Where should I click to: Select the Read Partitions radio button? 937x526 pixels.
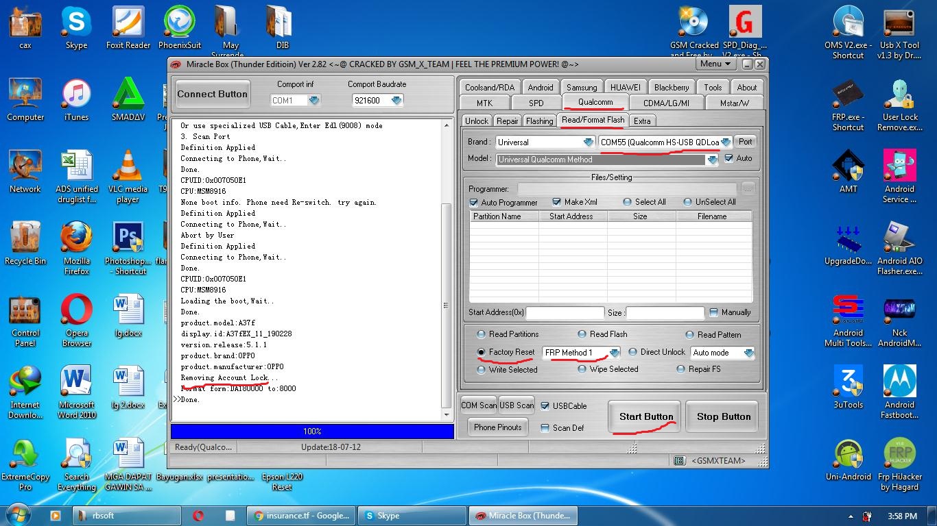pos(482,334)
